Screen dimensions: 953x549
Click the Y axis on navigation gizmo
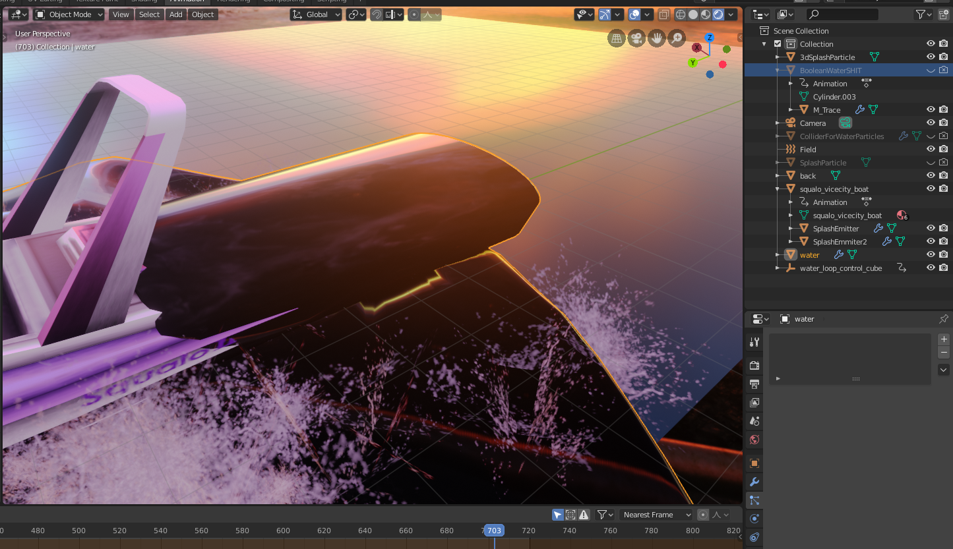pyautogui.click(x=693, y=63)
